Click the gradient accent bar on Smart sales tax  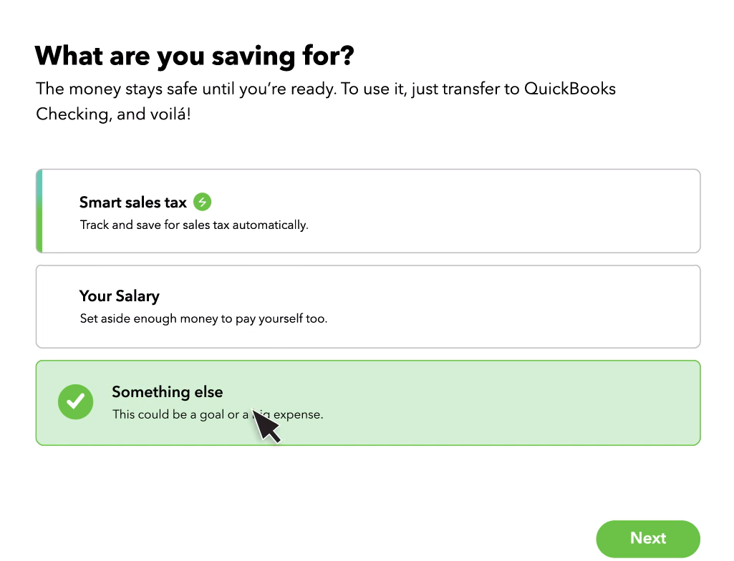click(39, 211)
